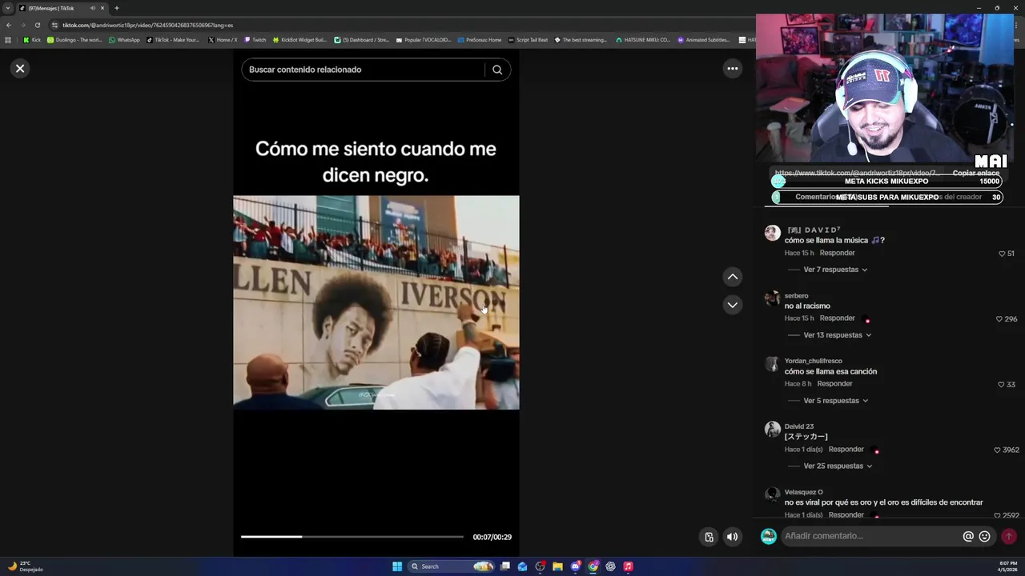This screenshot has height=576, width=1025.
Task: Open the Home / X bookmark
Action: (223, 40)
